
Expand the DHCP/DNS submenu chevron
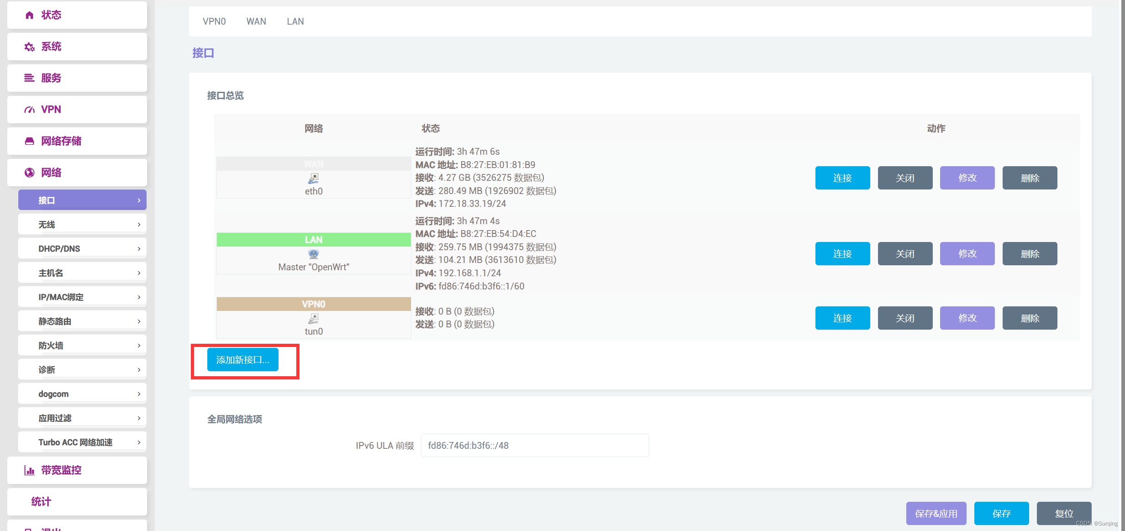(x=139, y=249)
